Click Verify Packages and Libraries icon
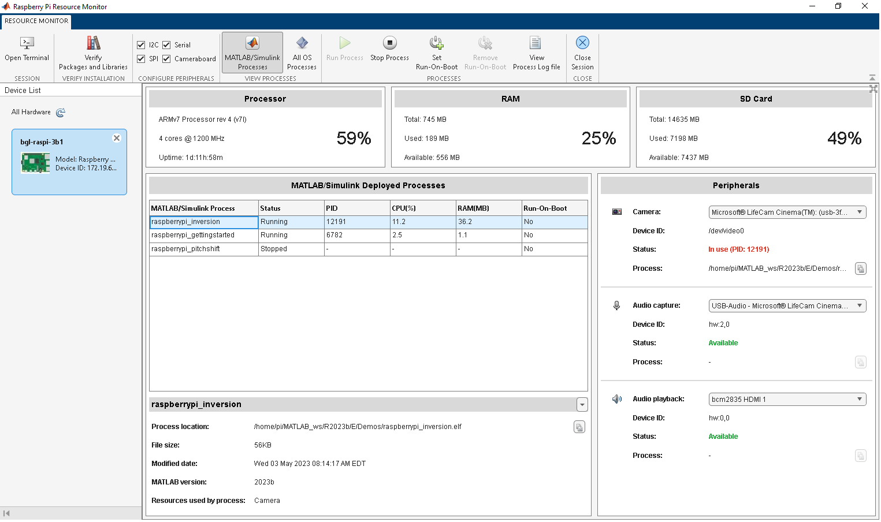 (93, 44)
